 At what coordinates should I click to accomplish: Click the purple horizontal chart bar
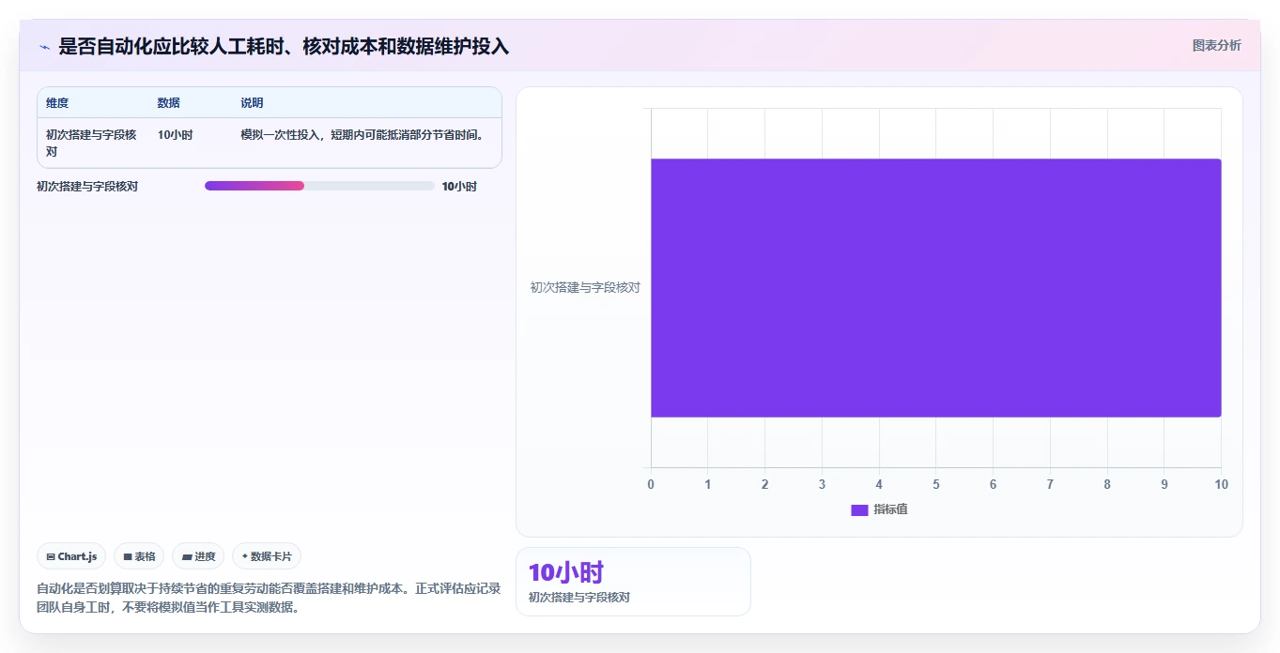click(x=935, y=288)
